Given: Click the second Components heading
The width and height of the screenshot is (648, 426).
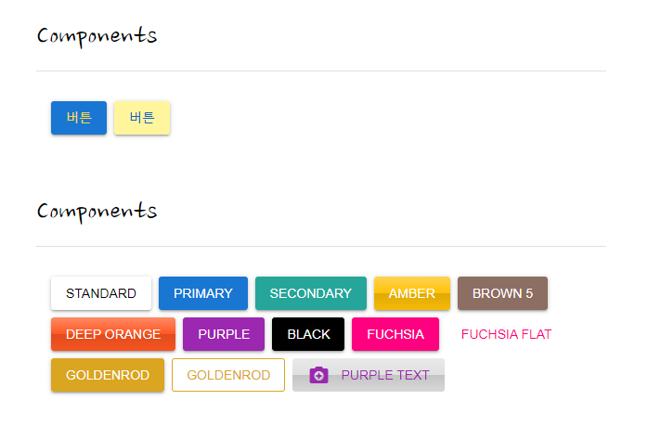Looking at the screenshot, I should pyautogui.click(x=97, y=212).
